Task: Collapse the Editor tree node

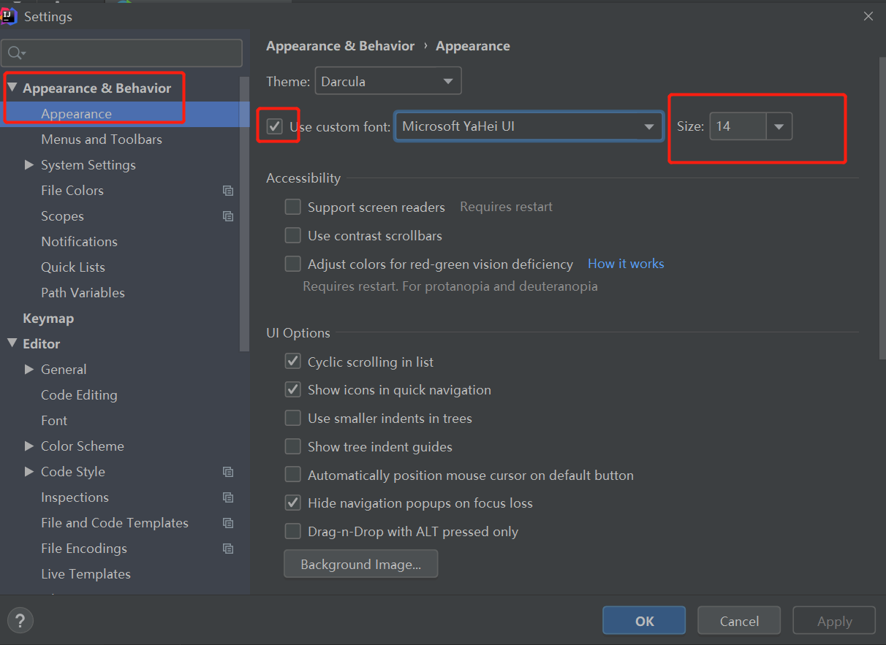Action: point(12,343)
